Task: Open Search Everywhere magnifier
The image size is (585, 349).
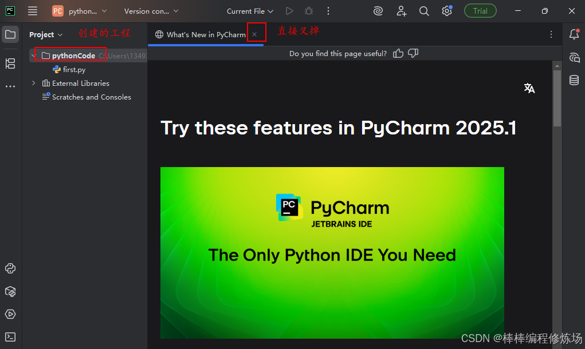Action: (x=424, y=11)
